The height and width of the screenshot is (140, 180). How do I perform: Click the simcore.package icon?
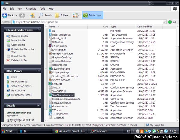50,80
